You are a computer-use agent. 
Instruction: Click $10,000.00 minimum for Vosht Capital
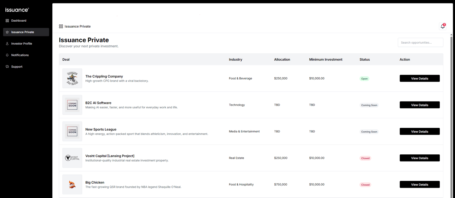pyautogui.click(x=317, y=158)
